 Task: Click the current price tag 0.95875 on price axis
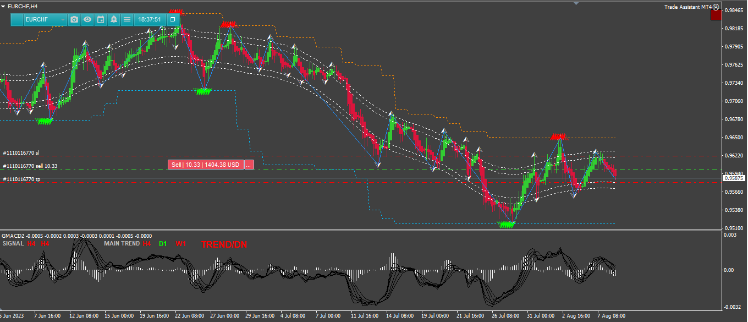[x=734, y=178]
